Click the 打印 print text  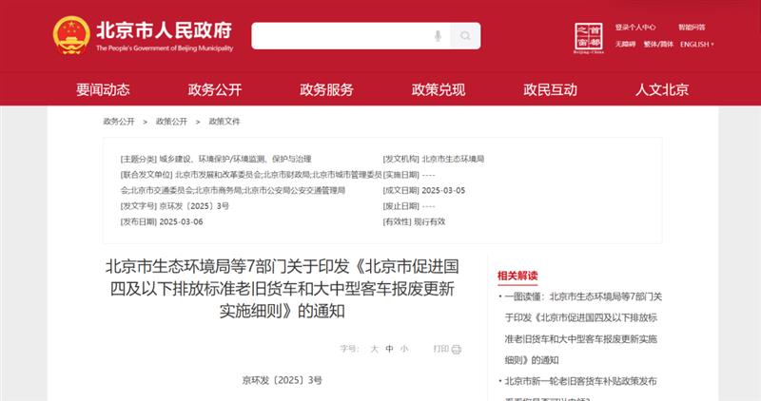coord(441,349)
